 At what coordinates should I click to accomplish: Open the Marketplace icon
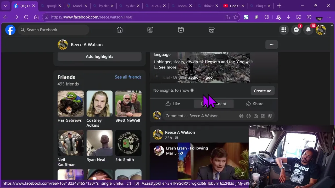(211, 30)
